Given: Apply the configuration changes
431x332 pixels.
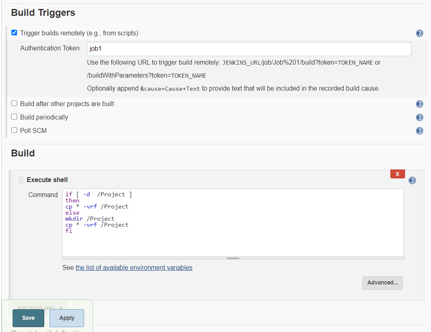Looking at the screenshot, I should coord(67,318).
